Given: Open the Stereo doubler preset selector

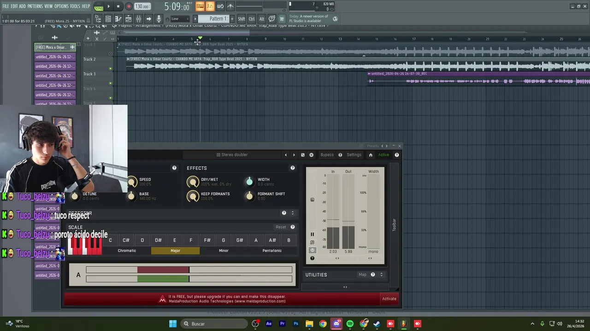Looking at the screenshot, I should [232, 155].
